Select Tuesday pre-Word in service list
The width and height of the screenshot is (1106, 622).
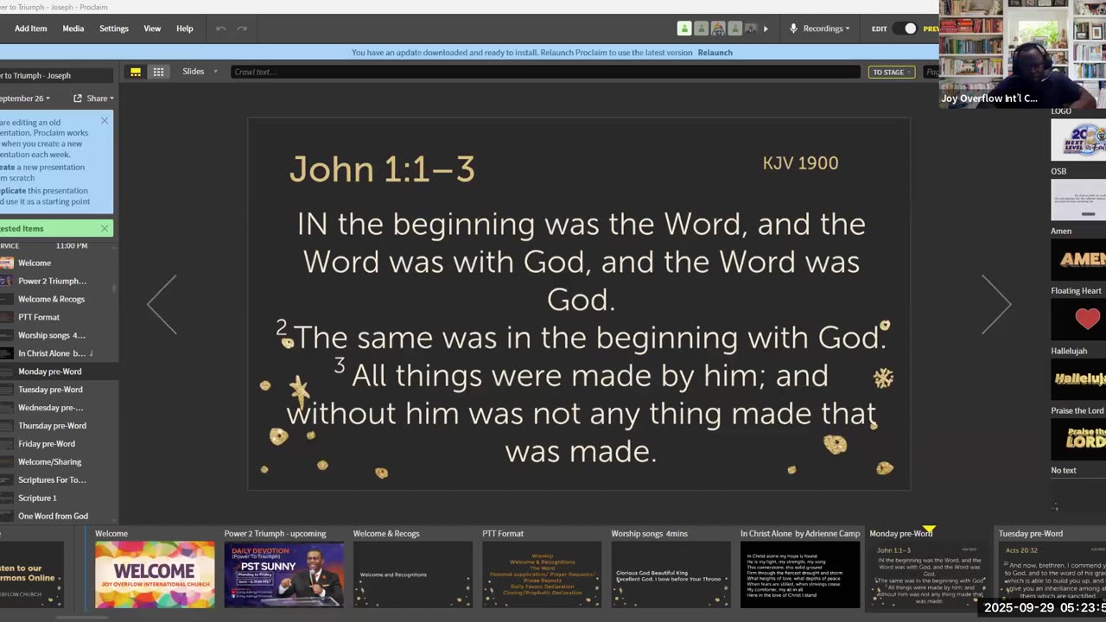tap(57, 390)
